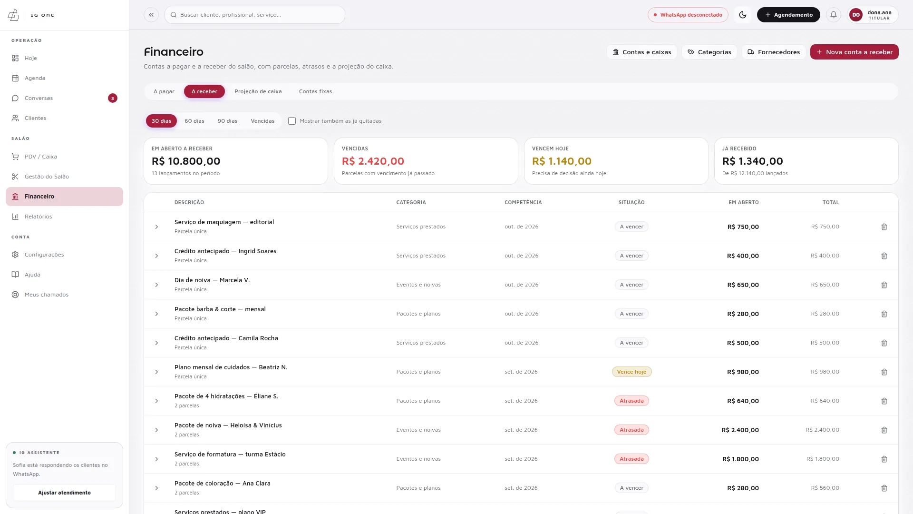Viewport: 913px width, 514px height.
Task: Switch to the A receber tab
Action: [x=204, y=91]
